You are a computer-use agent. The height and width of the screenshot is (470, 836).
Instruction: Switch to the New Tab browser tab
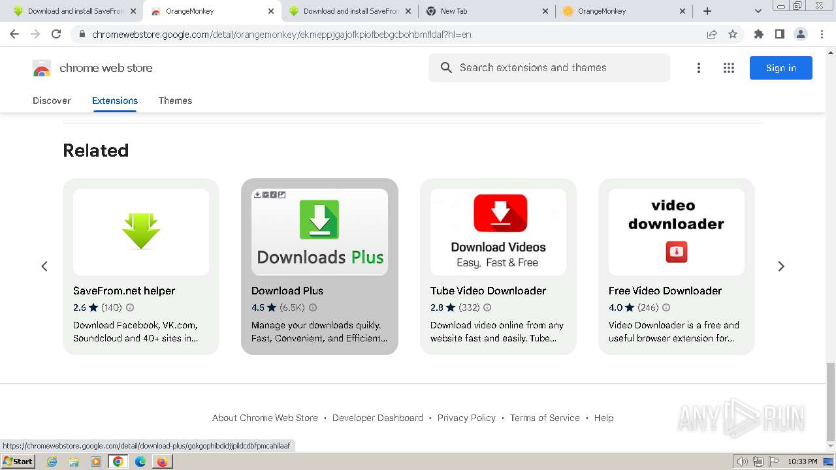pyautogui.click(x=487, y=11)
